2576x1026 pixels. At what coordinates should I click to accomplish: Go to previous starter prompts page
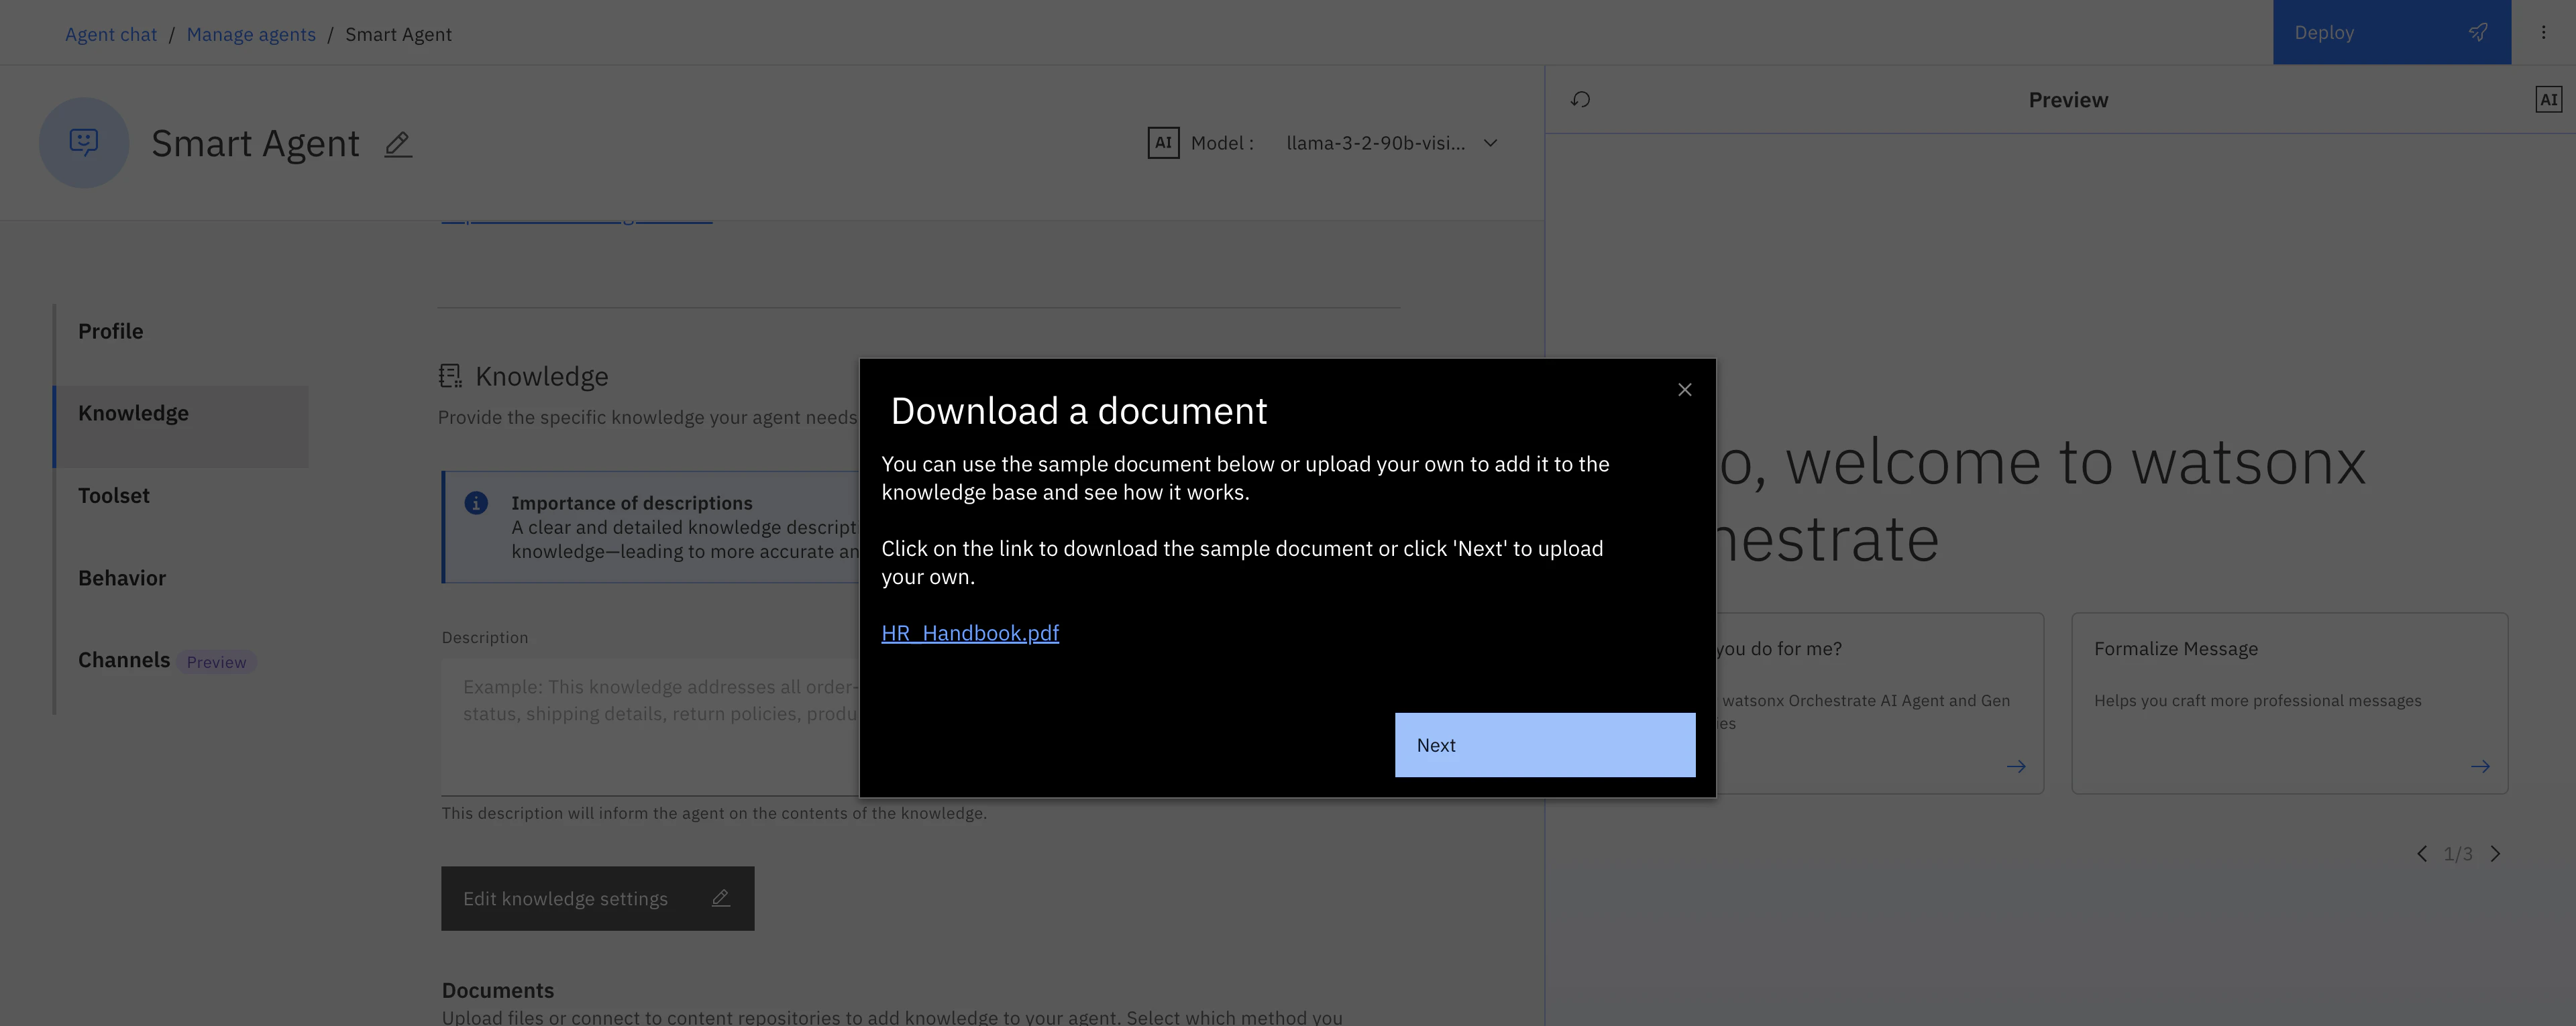point(2421,854)
